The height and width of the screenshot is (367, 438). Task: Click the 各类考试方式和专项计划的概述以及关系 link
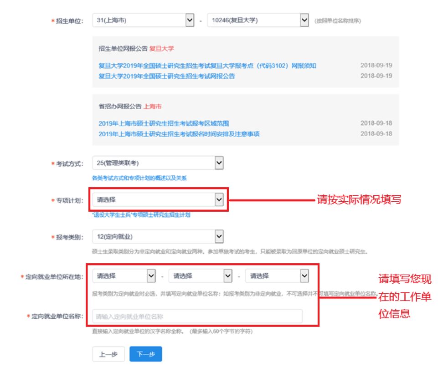(139, 178)
